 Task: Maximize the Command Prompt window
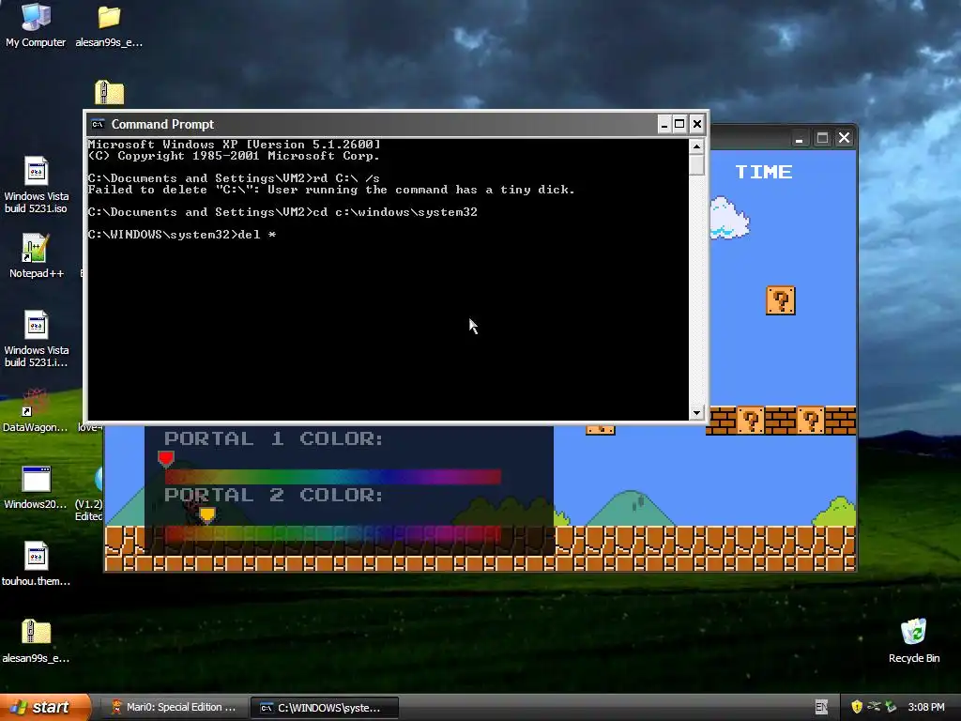pyautogui.click(x=679, y=125)
